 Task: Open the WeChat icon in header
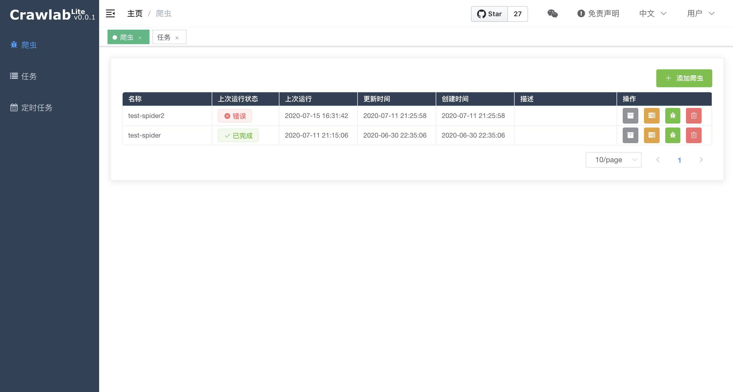pyautogui.click(x=552, y=14)
